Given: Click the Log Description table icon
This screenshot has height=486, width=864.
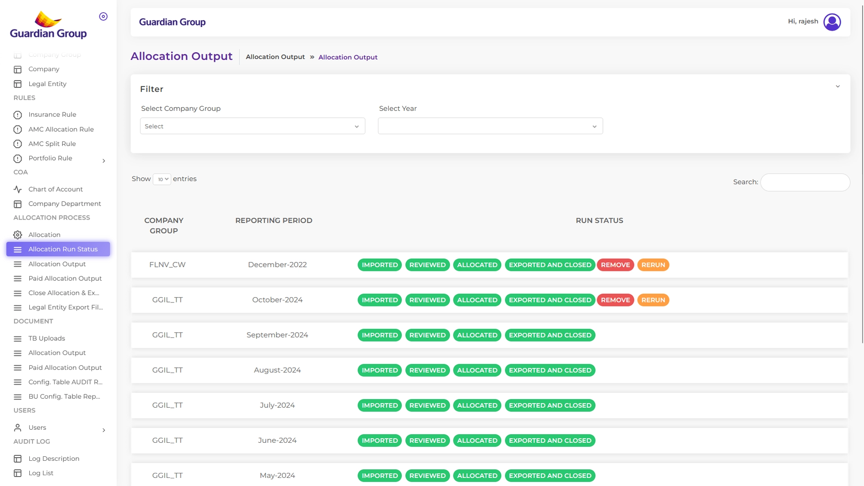Looking at the screenshot, I should point(18,459).
